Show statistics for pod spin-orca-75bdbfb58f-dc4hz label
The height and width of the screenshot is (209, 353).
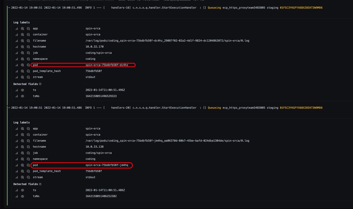tap(16, 65)
